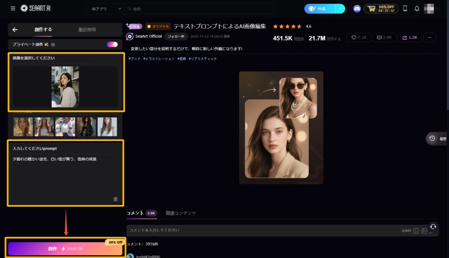Image resolution: width=449 pixels, height=258 pixels.
Task: Click the SeaArt.AI logo
Action: click(35, 8)
